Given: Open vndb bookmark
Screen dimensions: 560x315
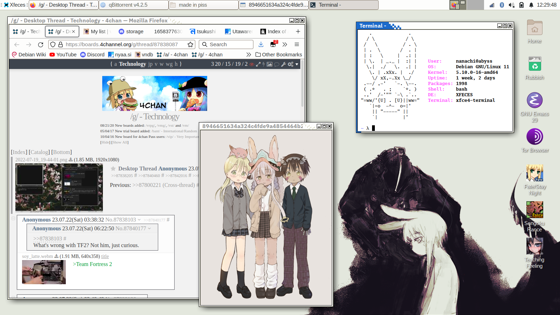Looking at the screenshot, I should (x=144, y=55).
